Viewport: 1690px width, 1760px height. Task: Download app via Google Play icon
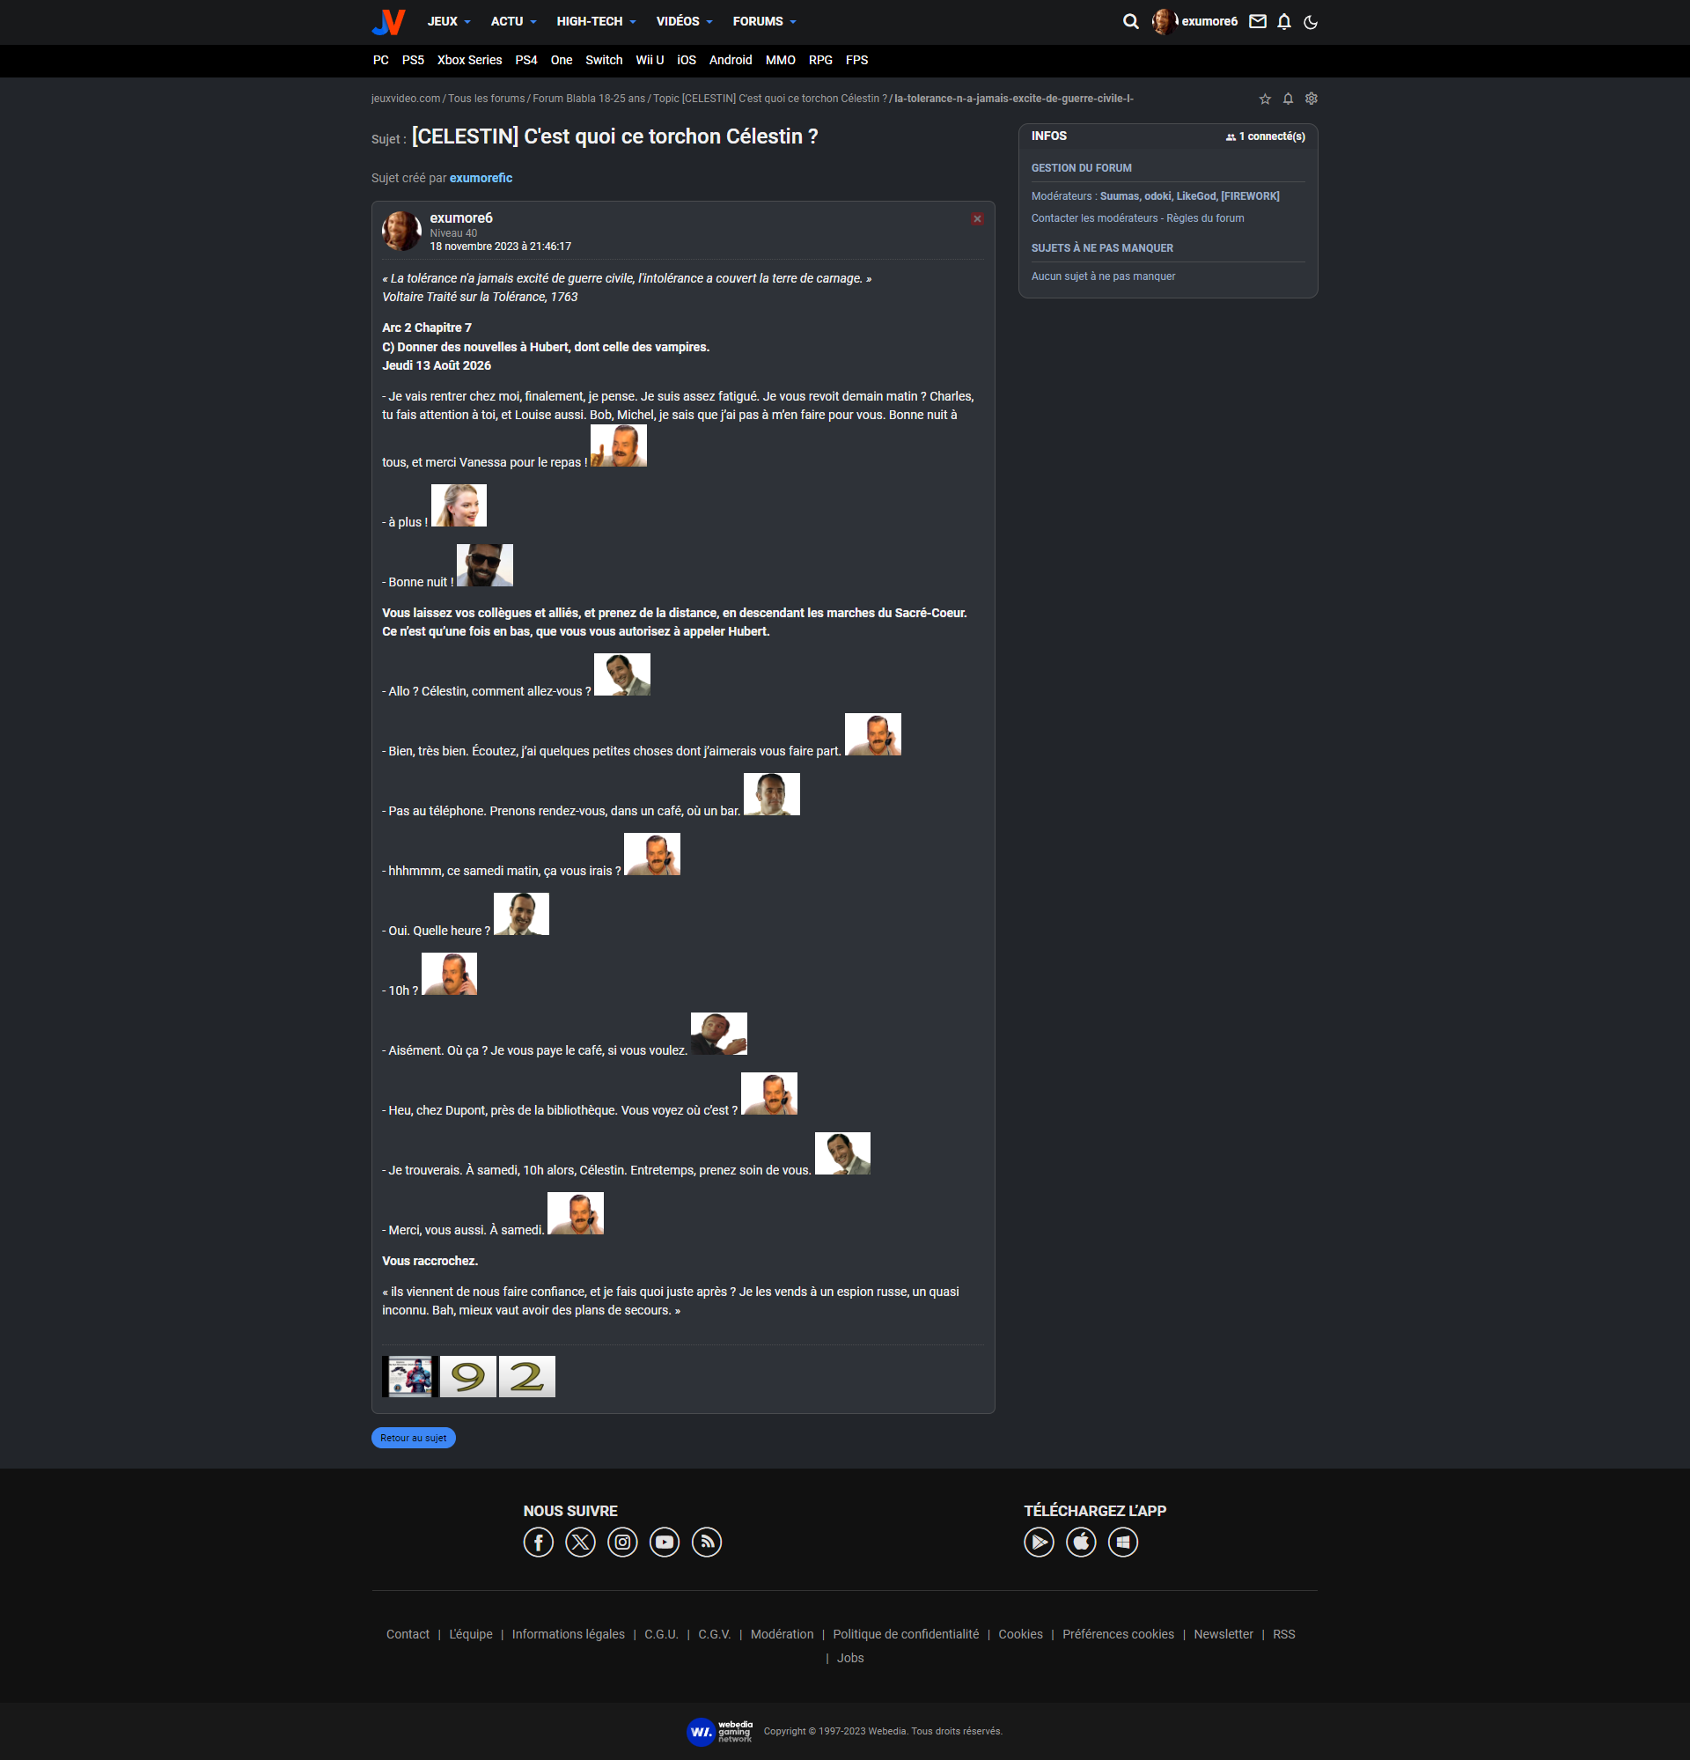point(1039,1542)
